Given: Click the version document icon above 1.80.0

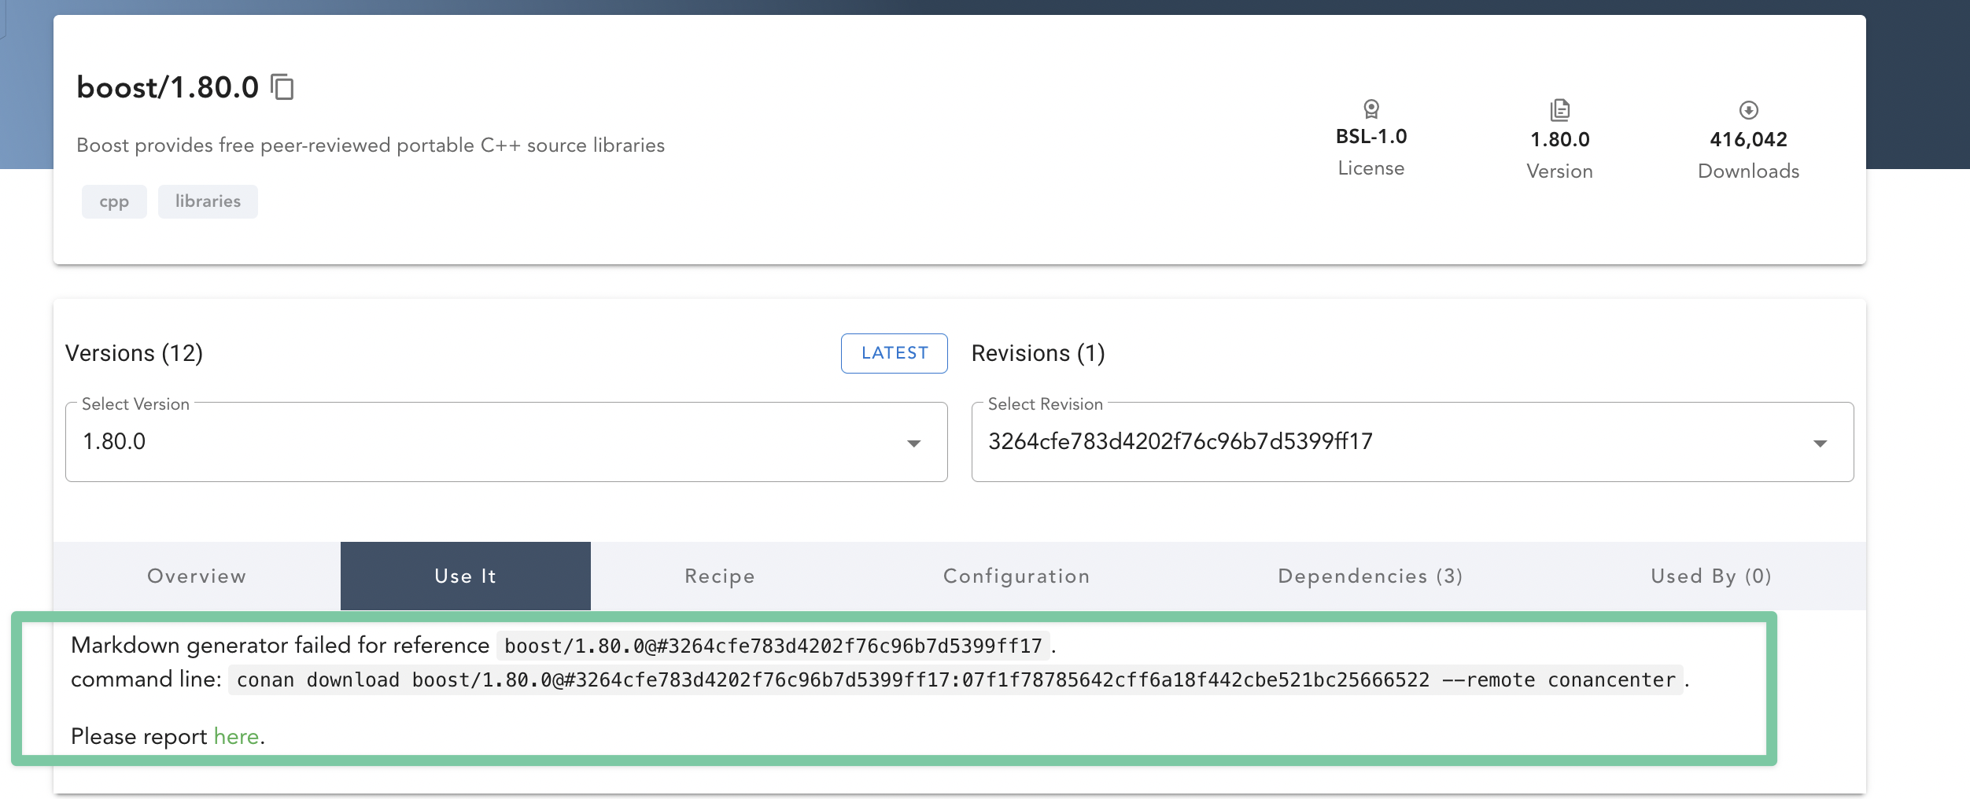Looking at the screenshot, I should tap(1559, 110).
